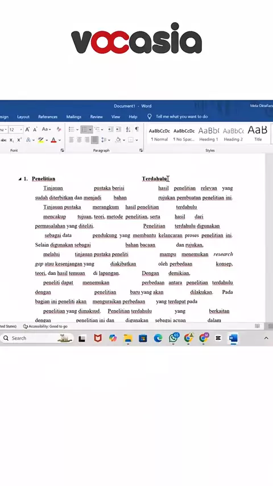Open CapCut from the taskbar

click(218, 338)
